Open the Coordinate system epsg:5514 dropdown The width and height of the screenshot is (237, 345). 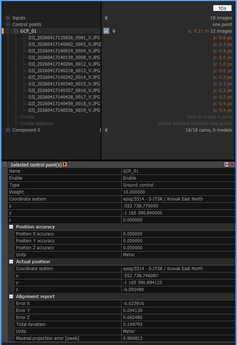click(178, 199)
